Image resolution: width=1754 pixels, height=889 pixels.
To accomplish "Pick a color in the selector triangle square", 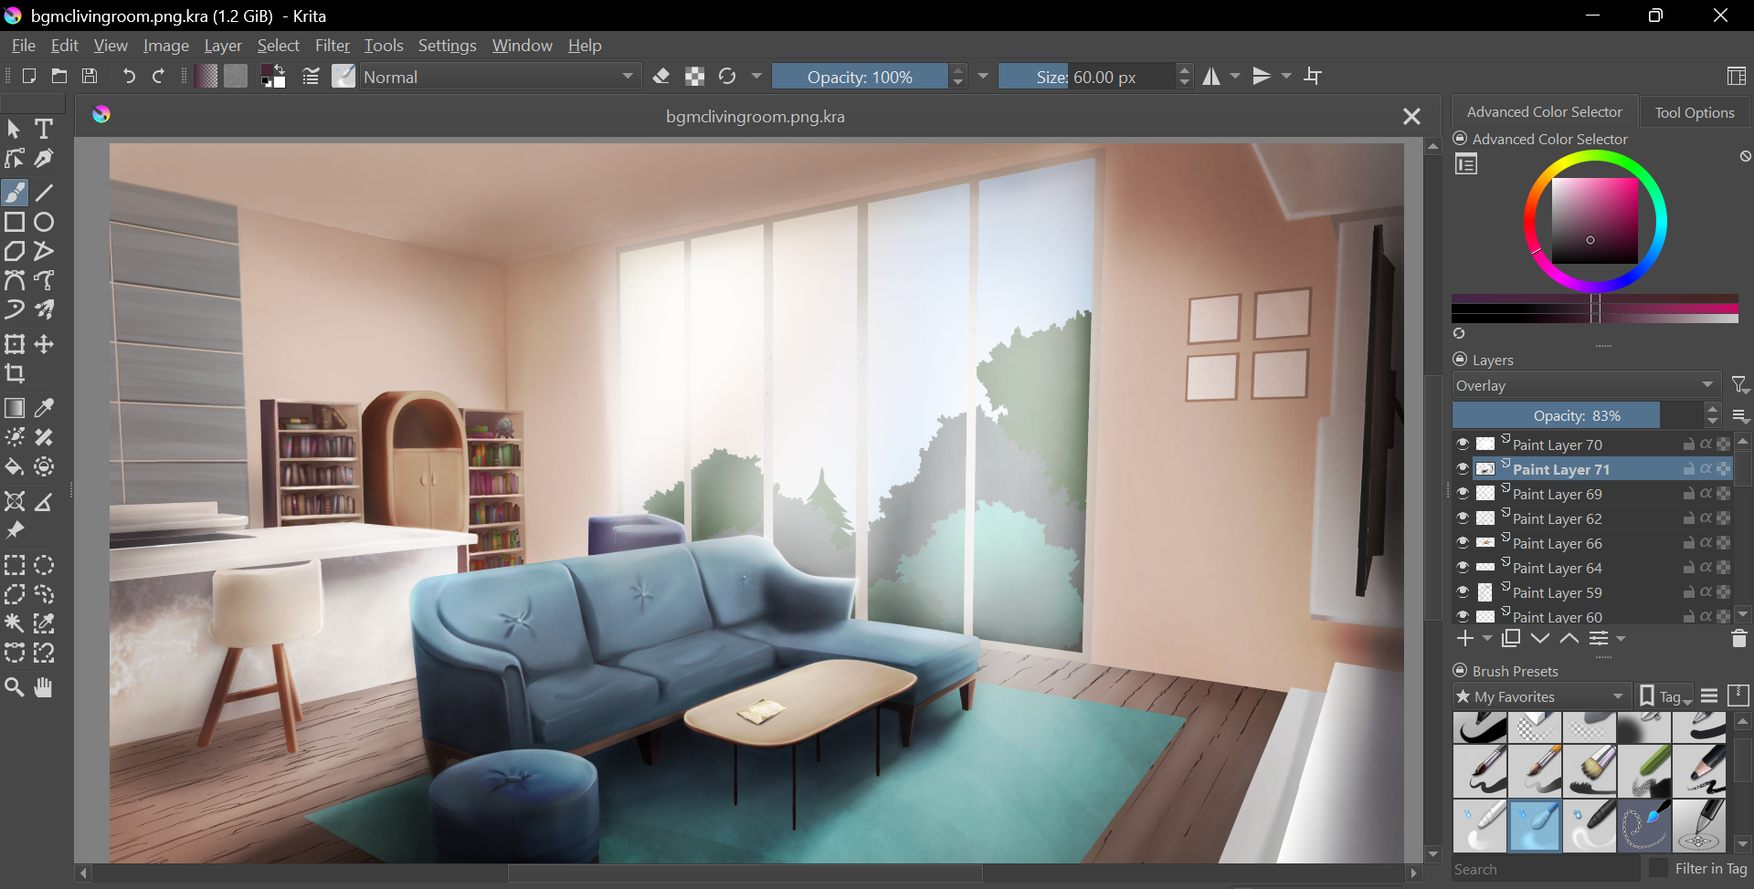I will [x=1595, y=222].
